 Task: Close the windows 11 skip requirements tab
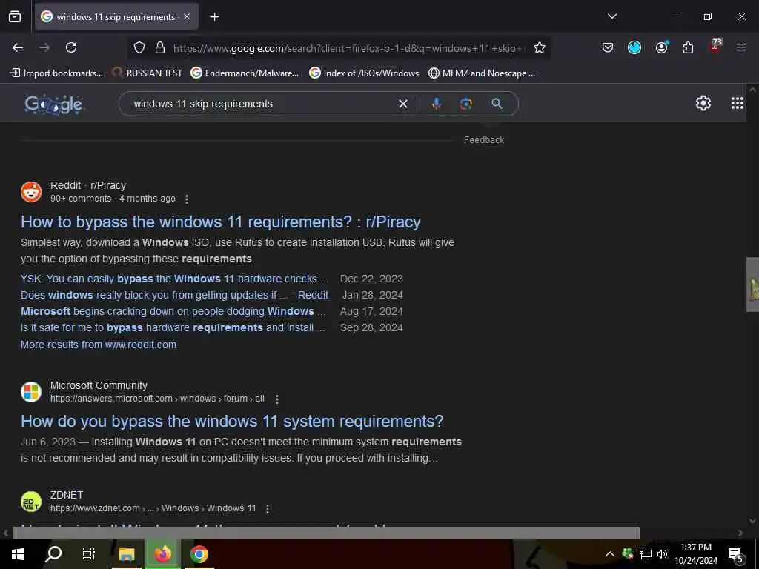coord(187,17)
